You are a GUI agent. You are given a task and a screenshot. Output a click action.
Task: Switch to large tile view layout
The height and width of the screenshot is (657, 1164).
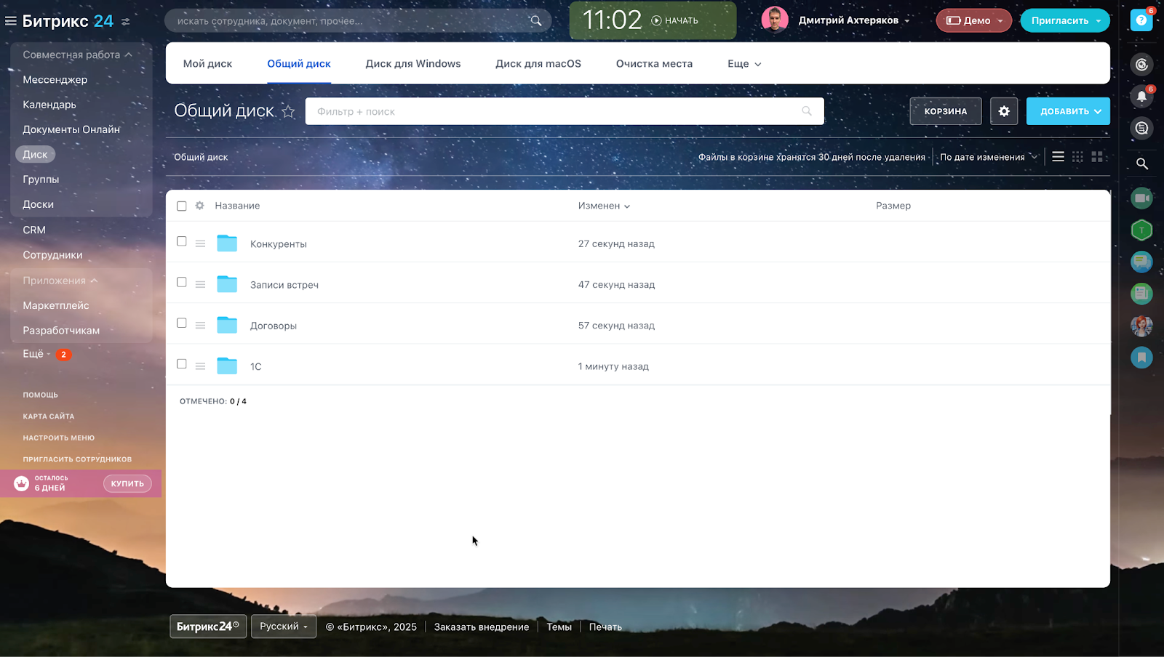tap(1097, 157)
